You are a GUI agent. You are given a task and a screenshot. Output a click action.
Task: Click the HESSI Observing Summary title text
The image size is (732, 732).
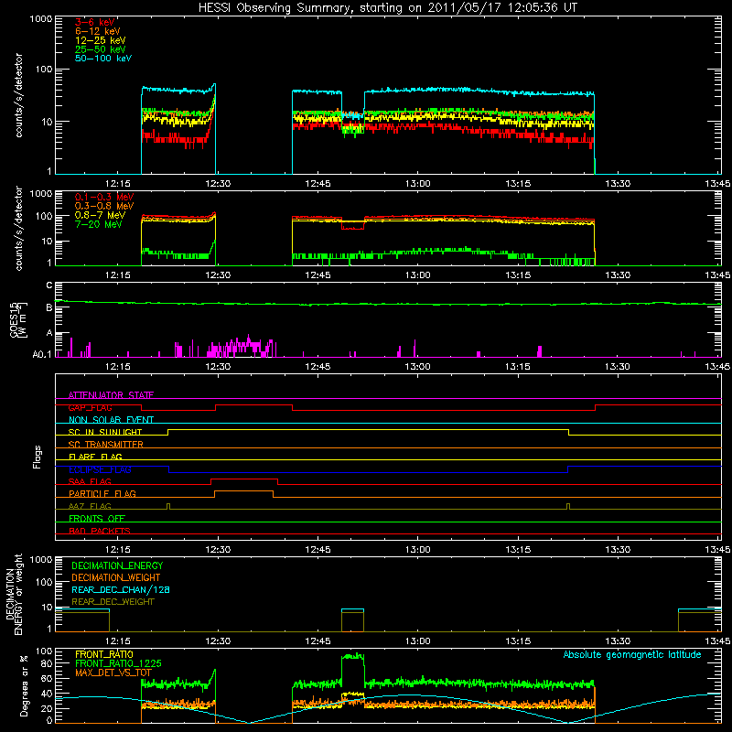(x=387, y=7)
